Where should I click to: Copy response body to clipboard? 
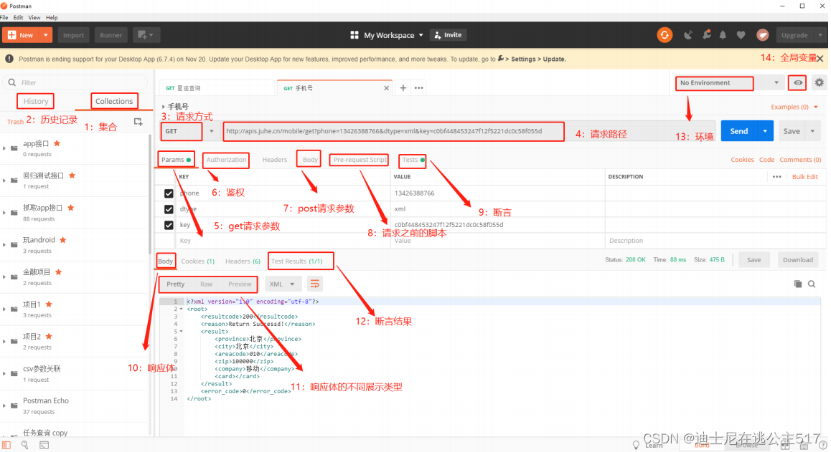pyautogui.click(x=797, y=284)
